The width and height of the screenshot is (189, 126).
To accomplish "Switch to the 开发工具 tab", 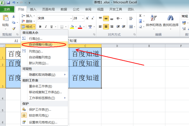I will (x=116, y=9).
